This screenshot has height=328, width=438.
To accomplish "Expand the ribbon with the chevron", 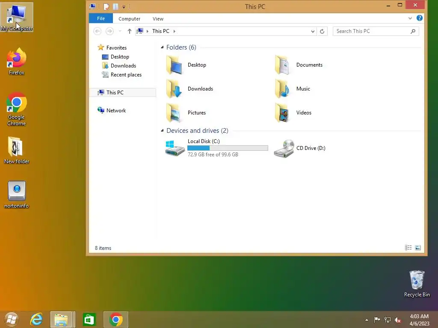I will tap(410, 18).
